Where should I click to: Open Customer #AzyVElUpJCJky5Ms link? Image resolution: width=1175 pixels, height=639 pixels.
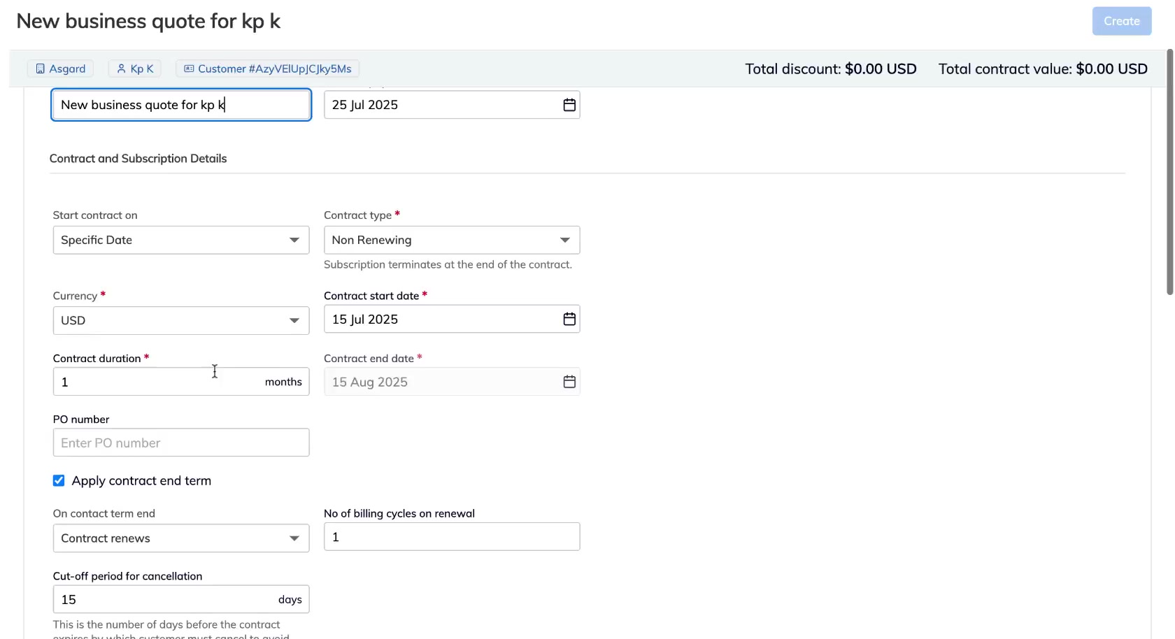pos(274,69)
